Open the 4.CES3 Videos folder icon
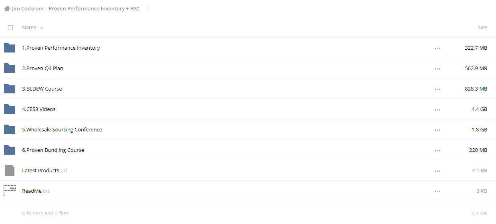The width and height of the screenshot is (496, 224). pos(10,109)
